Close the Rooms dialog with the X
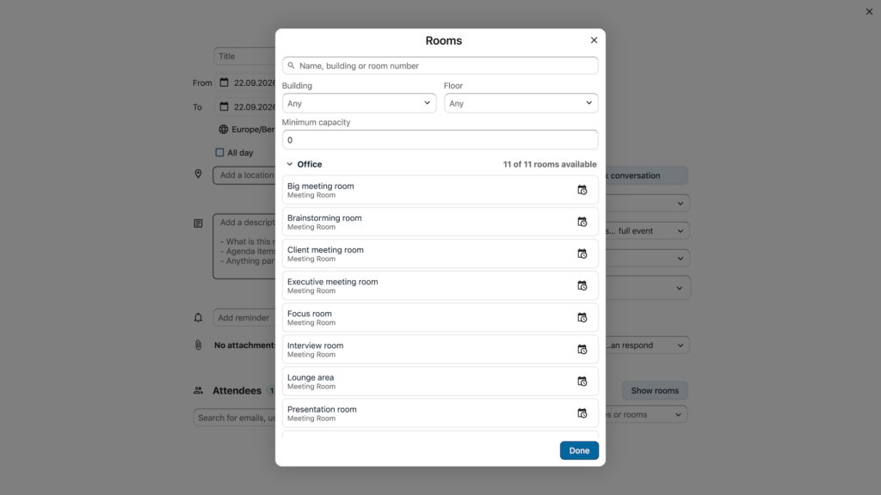 [594, 40]
